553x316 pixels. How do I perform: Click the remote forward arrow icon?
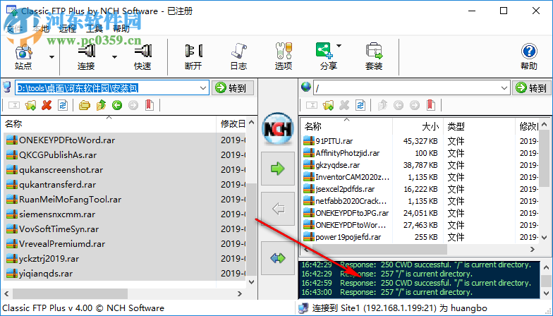(415, 105)
